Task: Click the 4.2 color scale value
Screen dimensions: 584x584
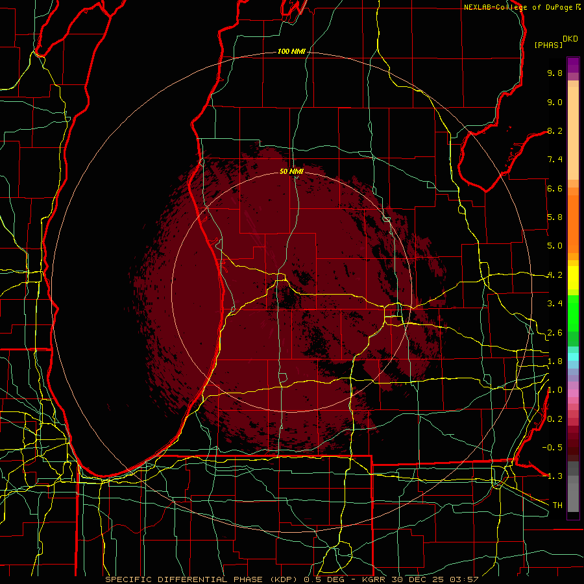Action: tap(555, 275)
